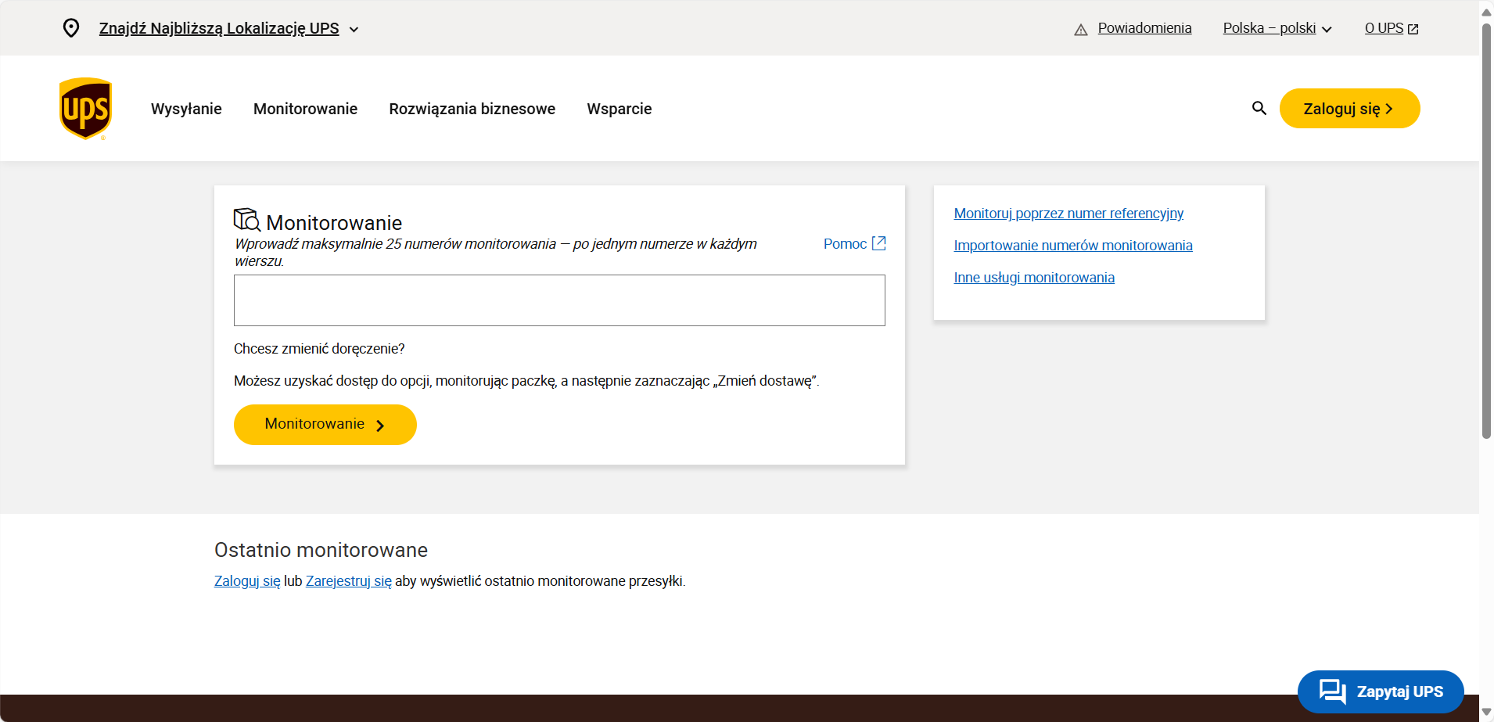Click the external link icon beside O UPS

click(1413, 29)
